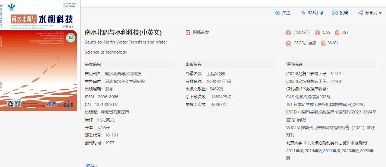Click the CAS medal badge icon
This screenshot has height=167, width=386.
tap(318, 33)
